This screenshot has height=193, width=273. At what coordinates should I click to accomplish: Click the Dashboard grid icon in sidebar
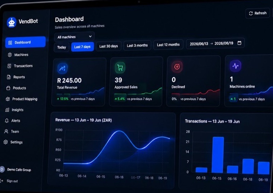point(10,43)
